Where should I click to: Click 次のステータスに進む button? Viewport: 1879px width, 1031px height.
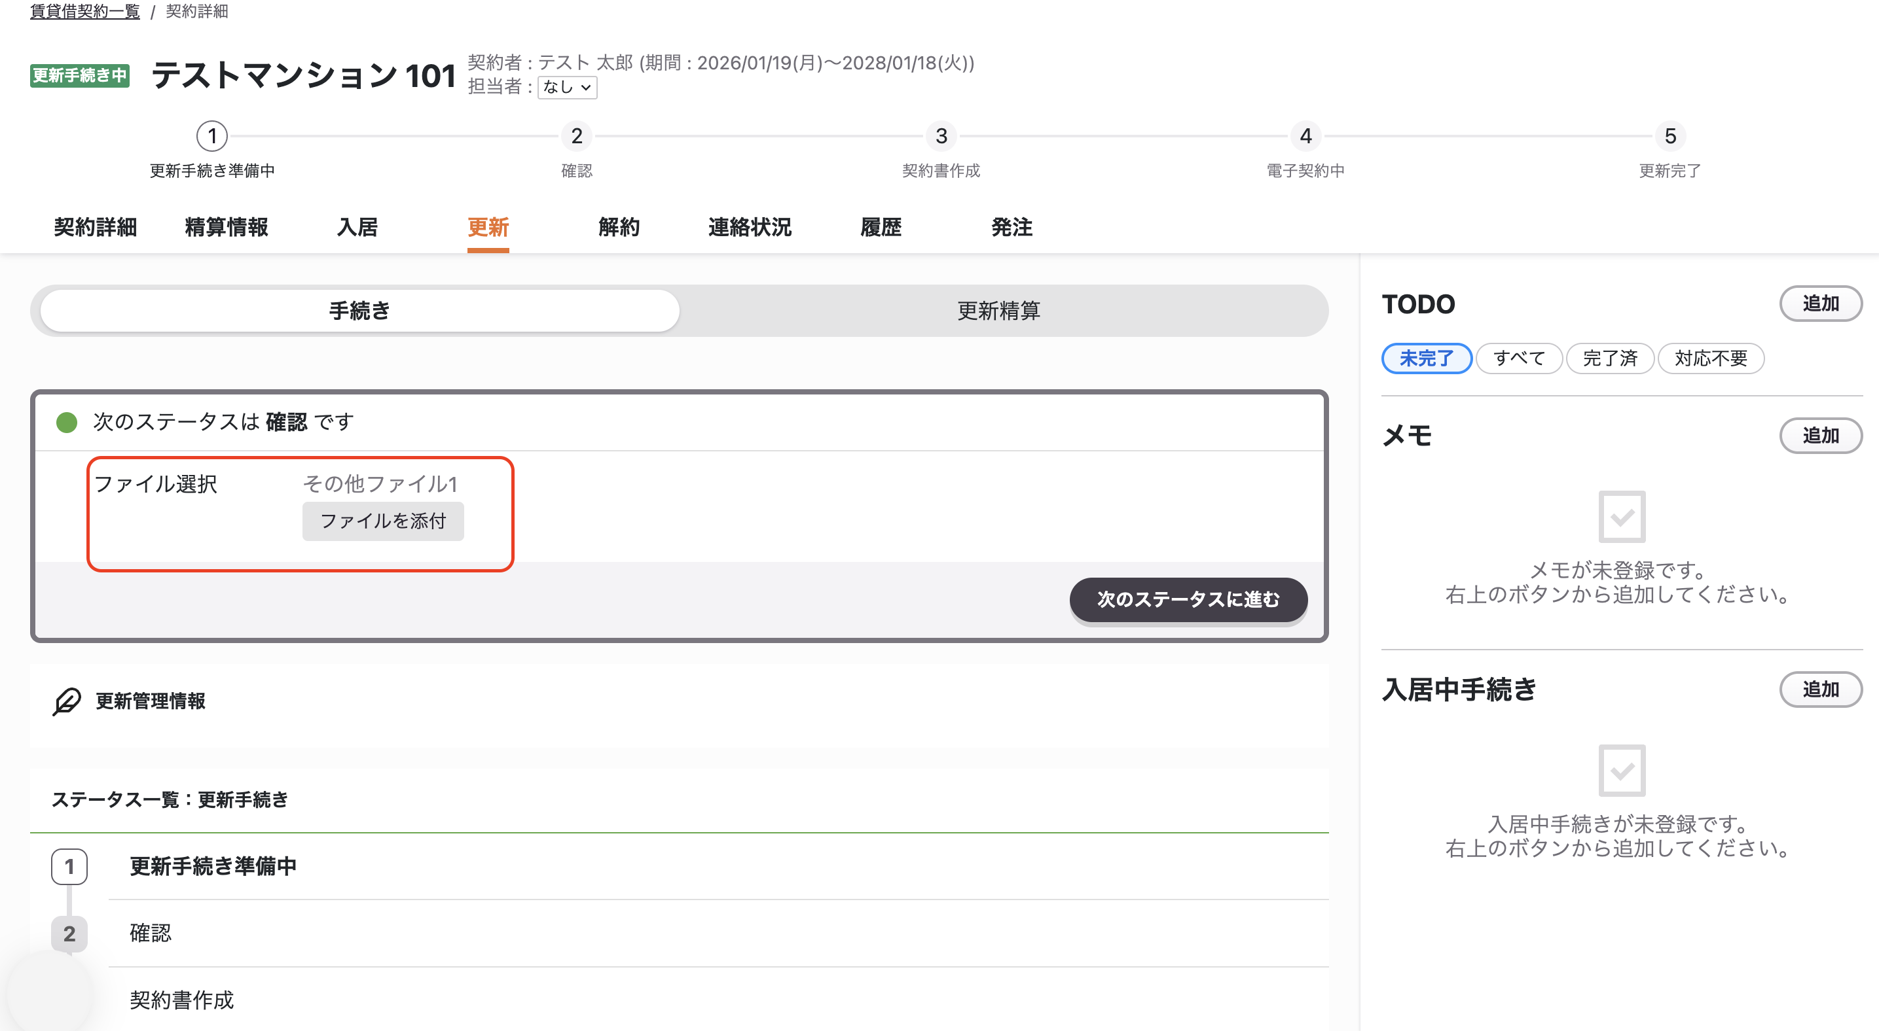[1188, 599]
